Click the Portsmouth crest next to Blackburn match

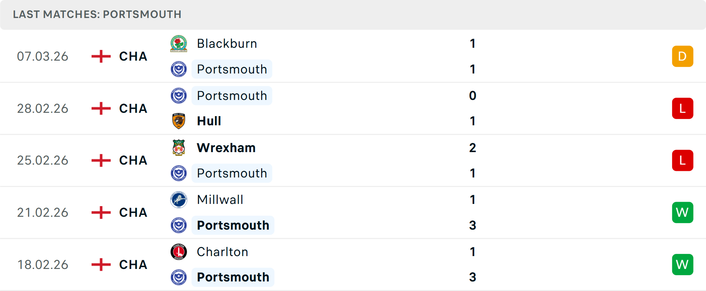[x=179, y=69]
